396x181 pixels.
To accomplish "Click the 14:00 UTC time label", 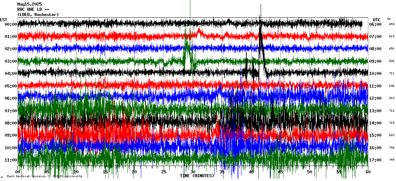I will [375, 123].
